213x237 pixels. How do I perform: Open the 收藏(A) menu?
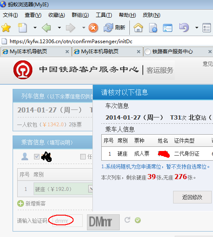(x=57, y=15)
